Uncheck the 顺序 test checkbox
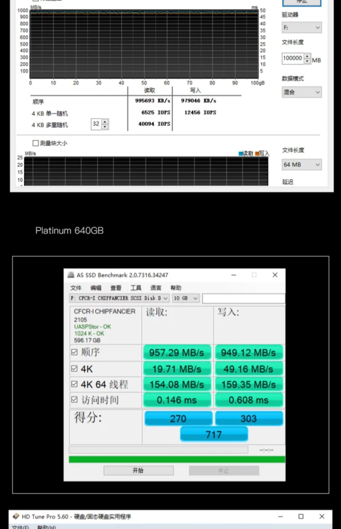Screen dimensions: 341x529 point(74,352)
